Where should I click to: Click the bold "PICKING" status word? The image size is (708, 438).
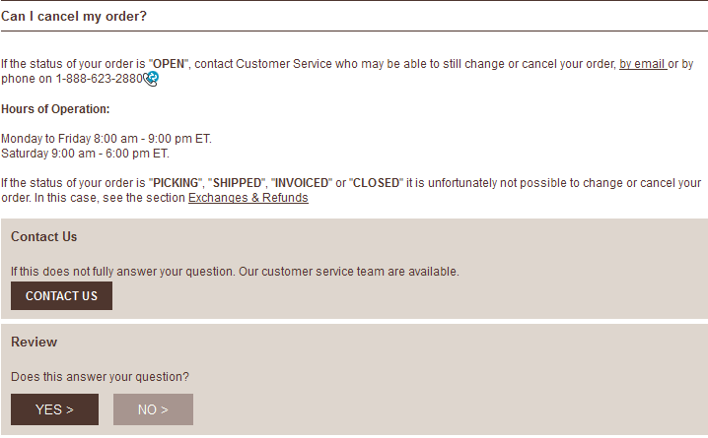tap(175, 183)
